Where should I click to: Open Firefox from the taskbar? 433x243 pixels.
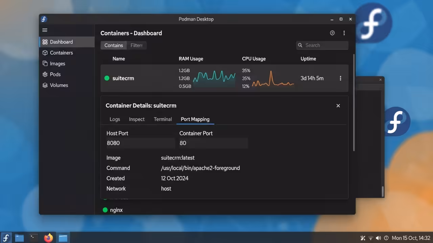[48, 238]
